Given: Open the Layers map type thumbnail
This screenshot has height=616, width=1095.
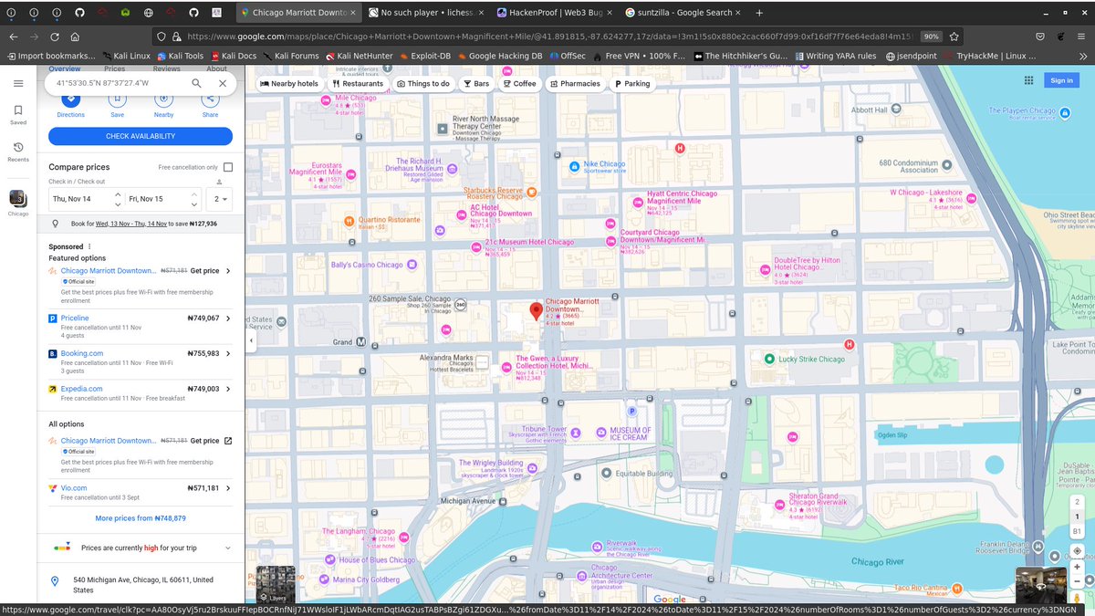Looking at the screenshot, I should 276,584.
